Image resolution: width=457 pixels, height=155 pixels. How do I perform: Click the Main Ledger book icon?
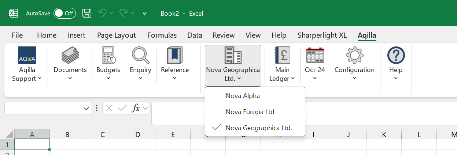pos(282,56)
